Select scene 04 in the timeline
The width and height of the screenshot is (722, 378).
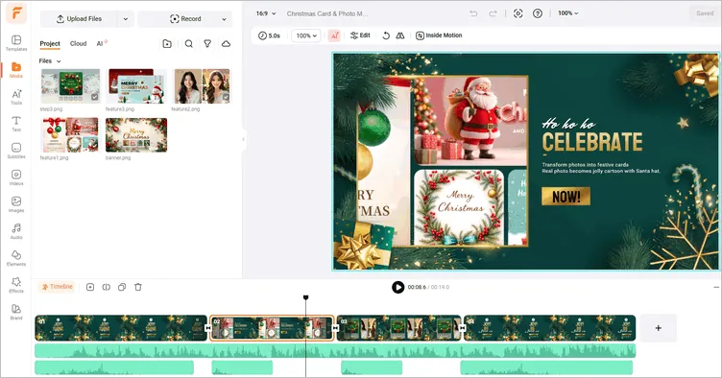point(550,328)
